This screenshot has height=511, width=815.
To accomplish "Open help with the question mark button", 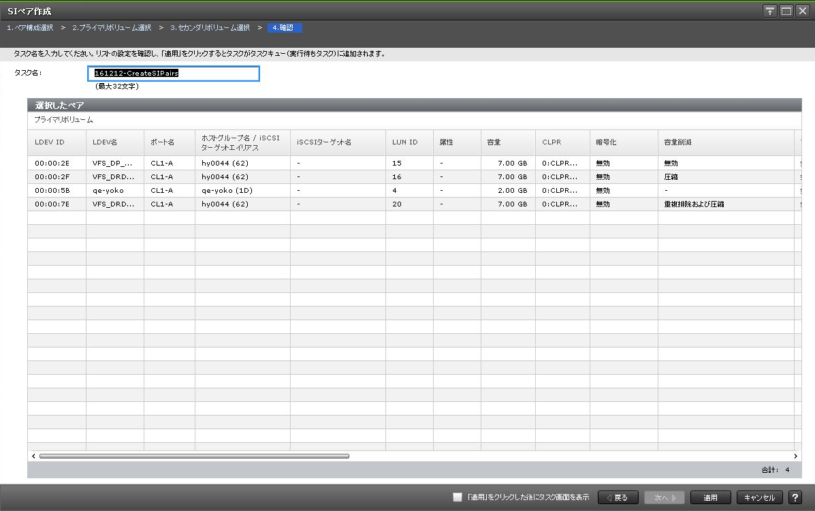I will [795, 497].
